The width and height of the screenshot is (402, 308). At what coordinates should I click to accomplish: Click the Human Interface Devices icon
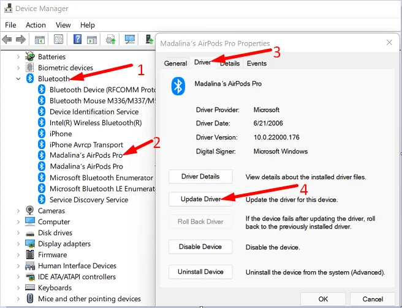(x=30, y=266)
